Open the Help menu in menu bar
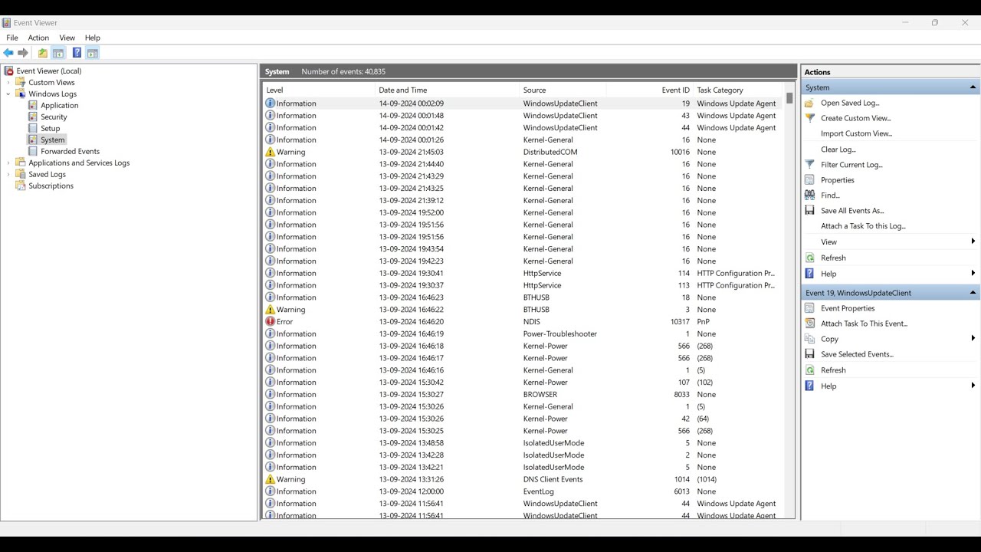Viewport: 981px width, 552px height. [x=93, y=38]
